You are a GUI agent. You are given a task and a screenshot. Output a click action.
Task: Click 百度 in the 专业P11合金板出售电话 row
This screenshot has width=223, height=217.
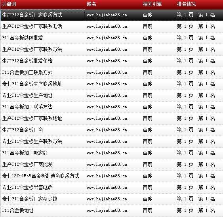[x=147, y=188]
